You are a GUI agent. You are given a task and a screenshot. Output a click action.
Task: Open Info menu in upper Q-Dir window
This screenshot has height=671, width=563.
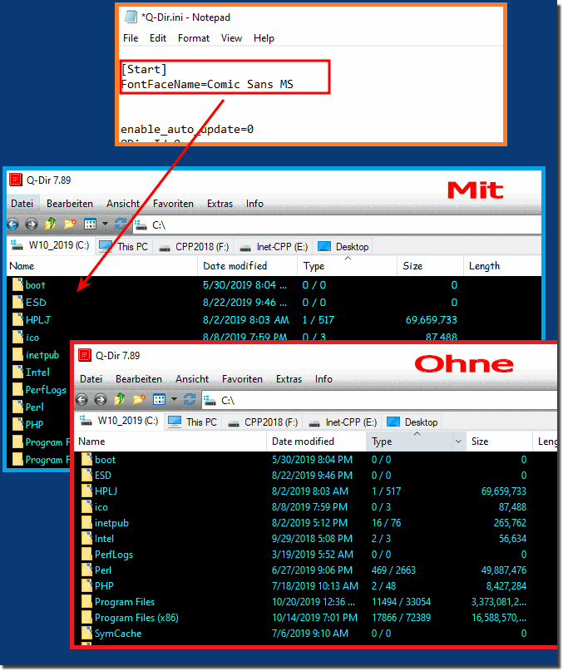254,204
